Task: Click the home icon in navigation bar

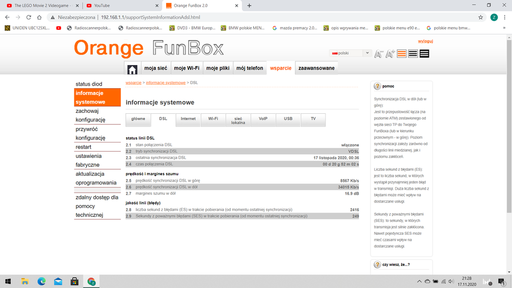Action: 132,69
